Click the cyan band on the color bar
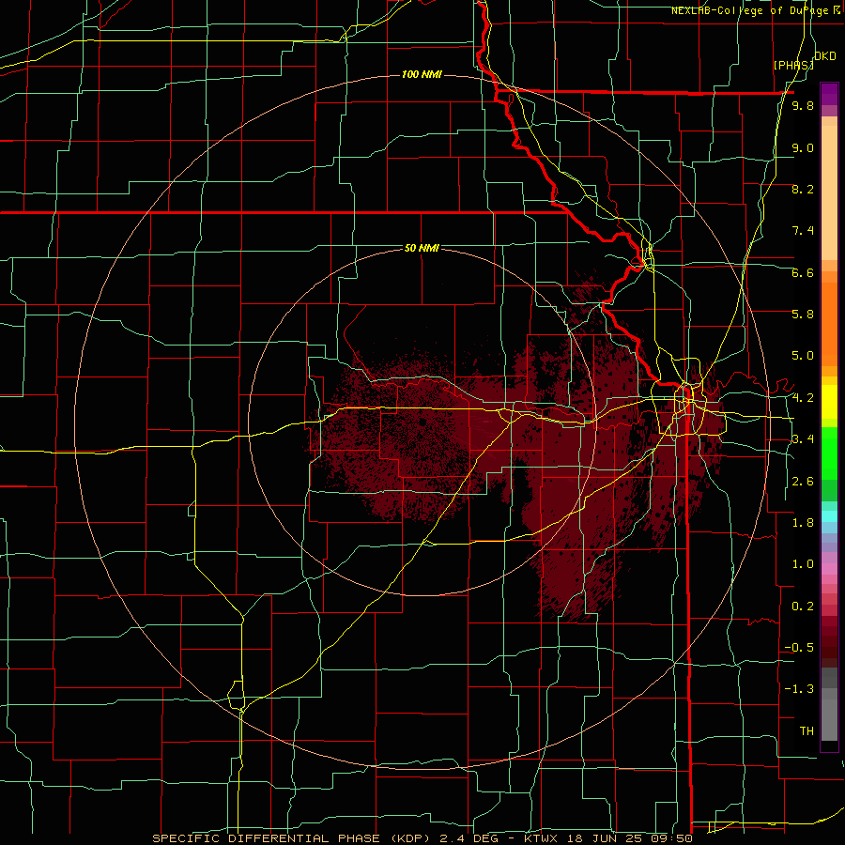The image size is (845, 845). pos(829,516)
